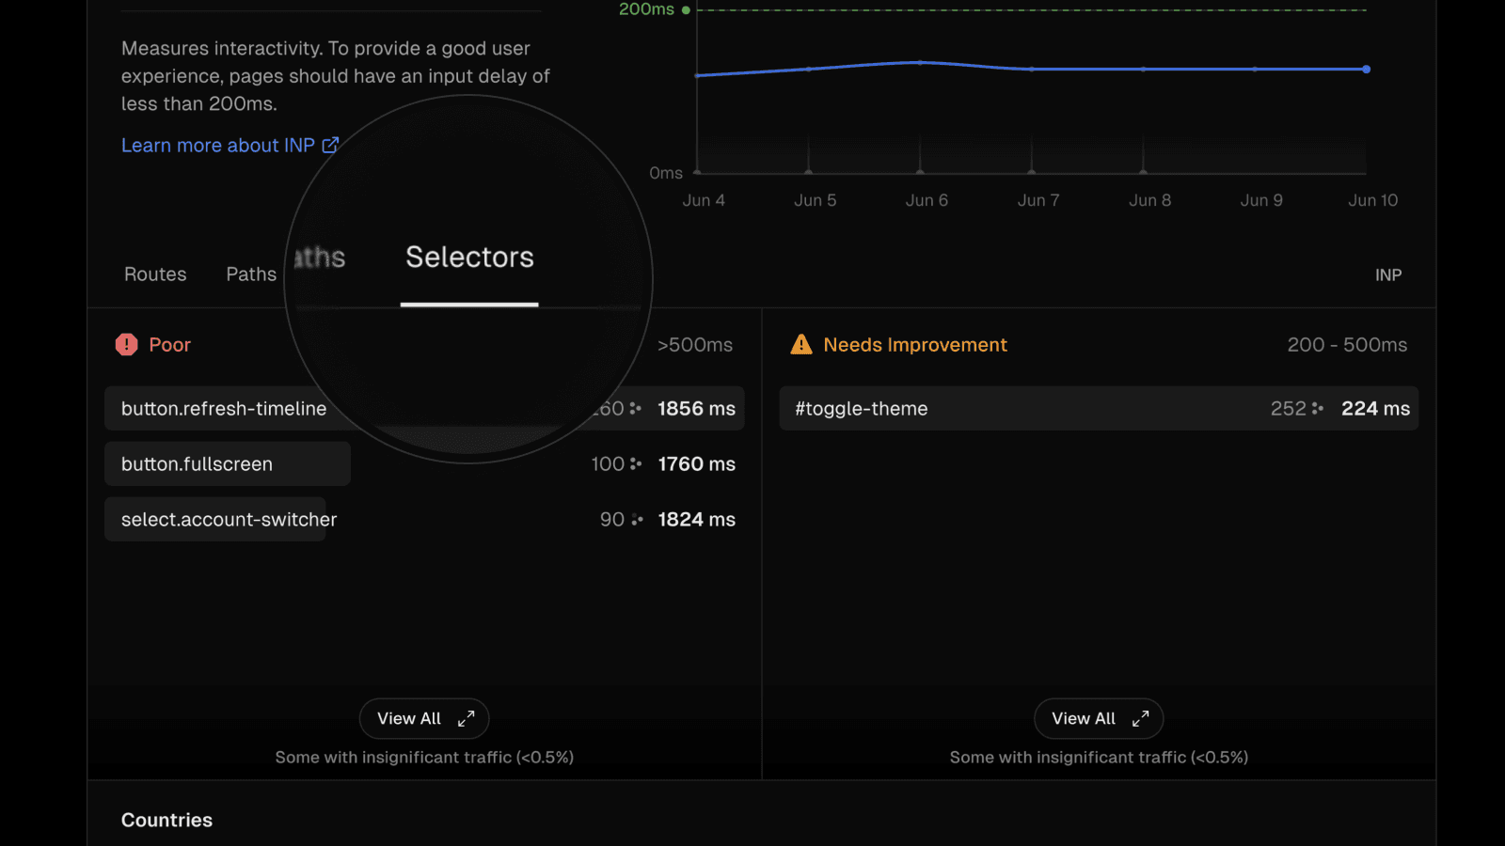
Task: Click expand arrows icon in Poor View All
Action: click(466, 719)
